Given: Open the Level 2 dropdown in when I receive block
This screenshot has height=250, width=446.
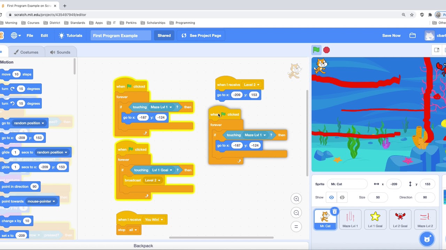Looking at the screenshot, I should click(x=252, y=85).
